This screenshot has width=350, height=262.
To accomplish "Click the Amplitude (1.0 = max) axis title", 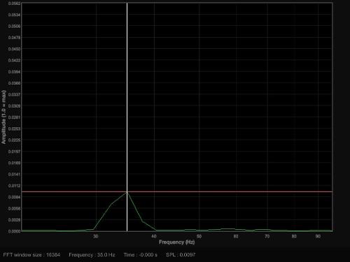I will click(3, 117).
